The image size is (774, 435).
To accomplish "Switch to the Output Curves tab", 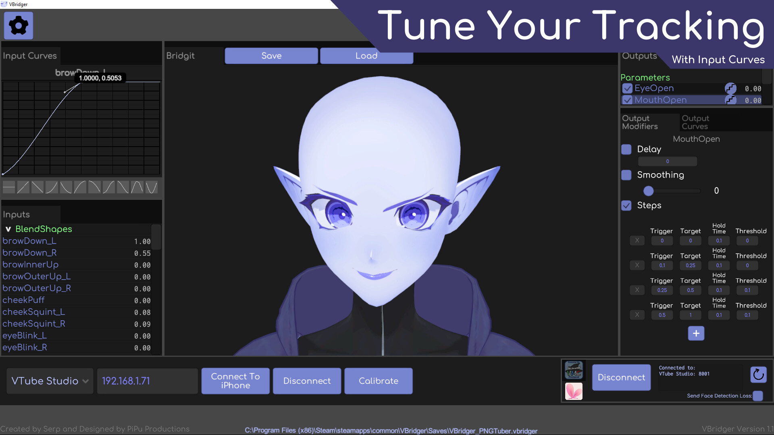I will (x=695, y=122).
